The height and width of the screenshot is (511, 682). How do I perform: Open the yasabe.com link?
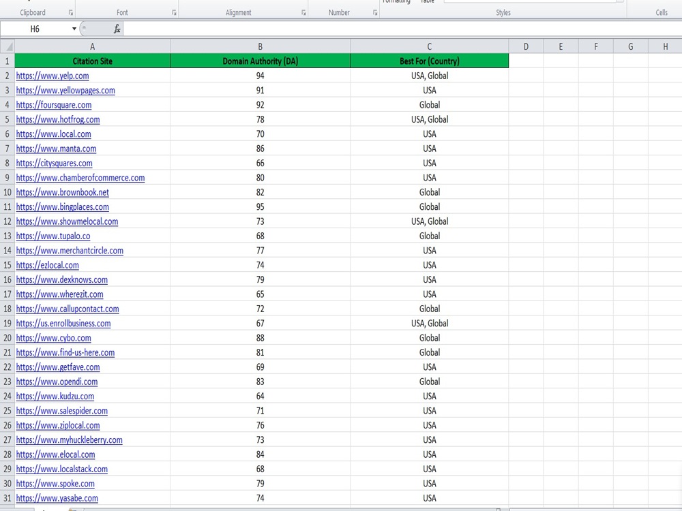57,498
